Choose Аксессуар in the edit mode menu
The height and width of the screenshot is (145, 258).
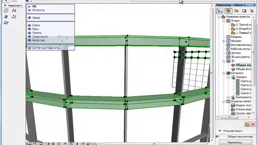coord(39,40)
